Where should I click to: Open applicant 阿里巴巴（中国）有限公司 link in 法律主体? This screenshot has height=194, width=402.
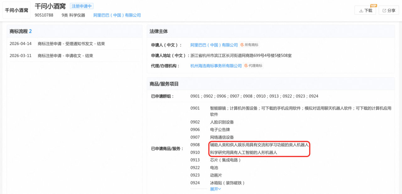[214, 45]
